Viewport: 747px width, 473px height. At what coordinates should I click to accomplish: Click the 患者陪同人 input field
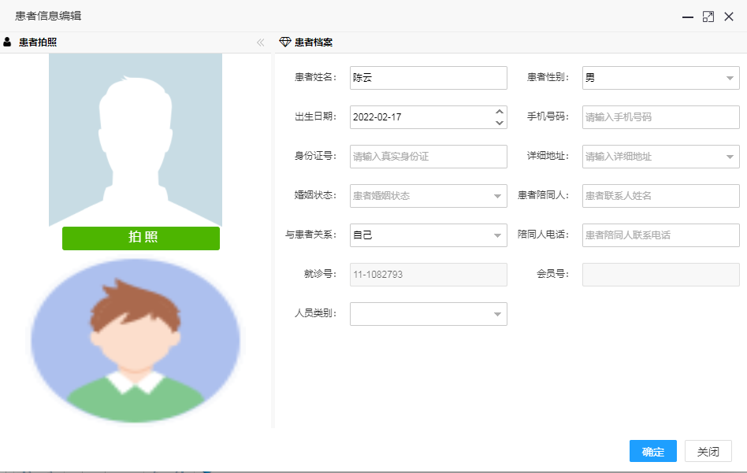(x=661, y=196)
